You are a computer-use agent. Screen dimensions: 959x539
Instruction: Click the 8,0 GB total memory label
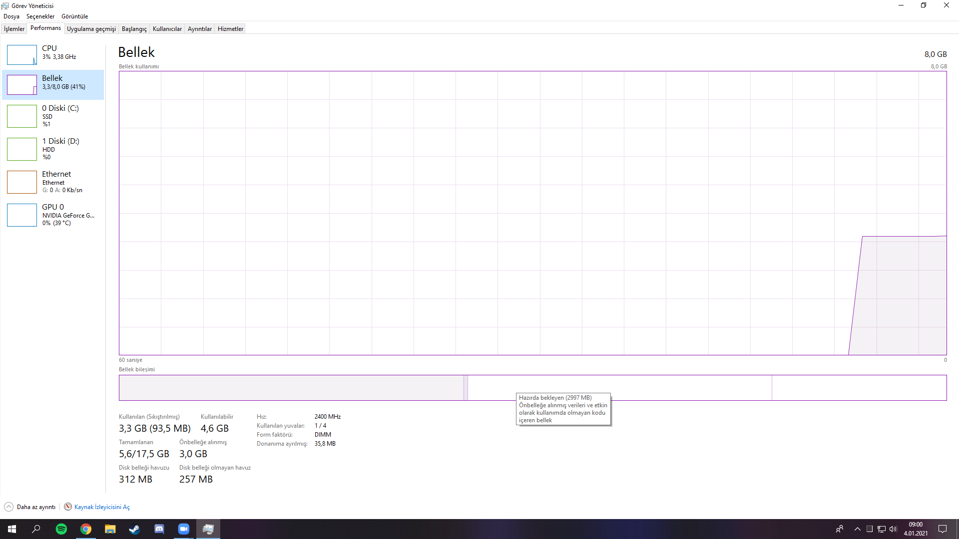point(936,54)
